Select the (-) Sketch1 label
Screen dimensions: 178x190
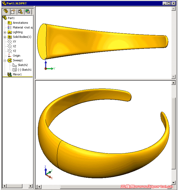coord(25,70)
